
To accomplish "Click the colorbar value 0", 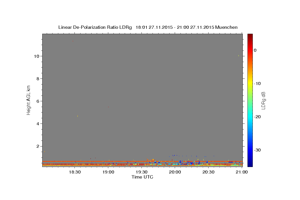I will [x=255, y=50].
